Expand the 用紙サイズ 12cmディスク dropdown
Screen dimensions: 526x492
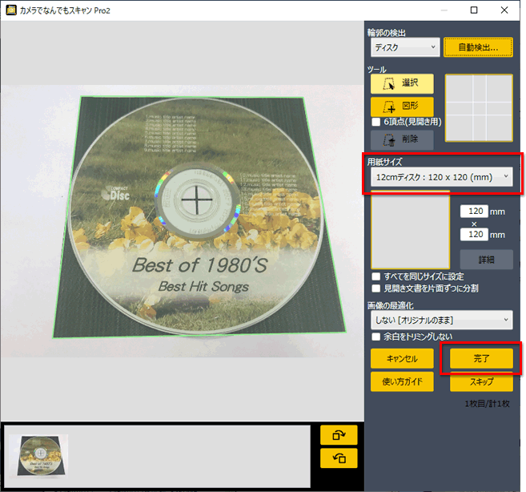[442, 177]
